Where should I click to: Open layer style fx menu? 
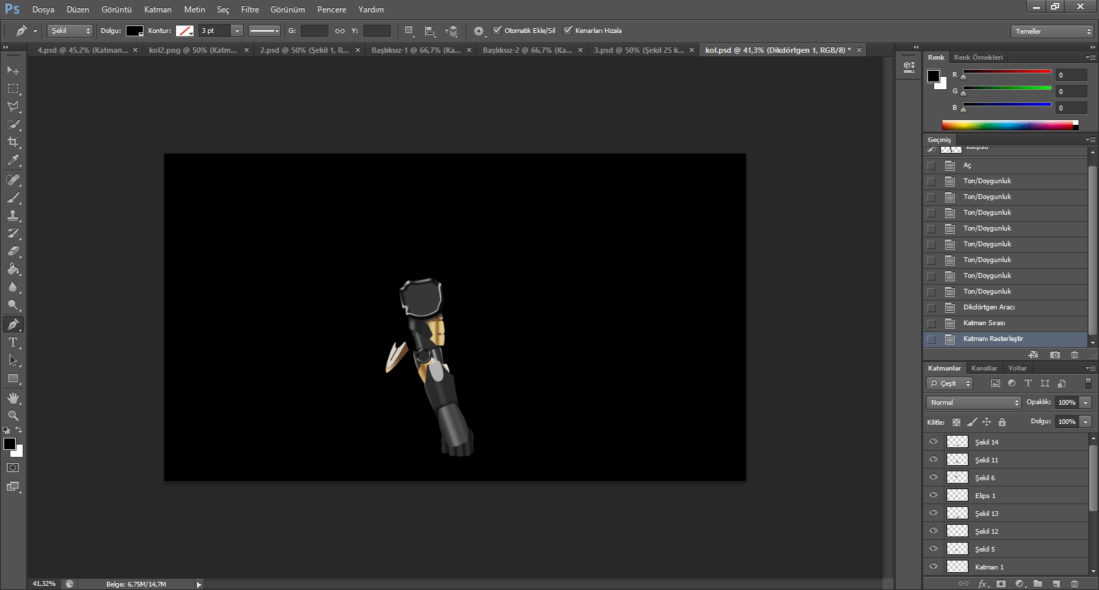pyautogui.click(x=983, y=584)
